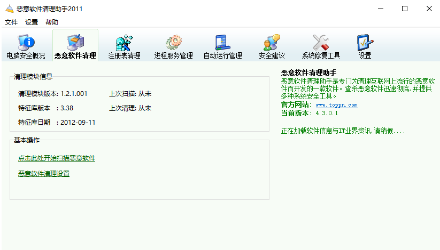The image size is (440, 250).
Task: Select the 恶意软件清理 toolbar icon
Action: (x=75, y=43)
